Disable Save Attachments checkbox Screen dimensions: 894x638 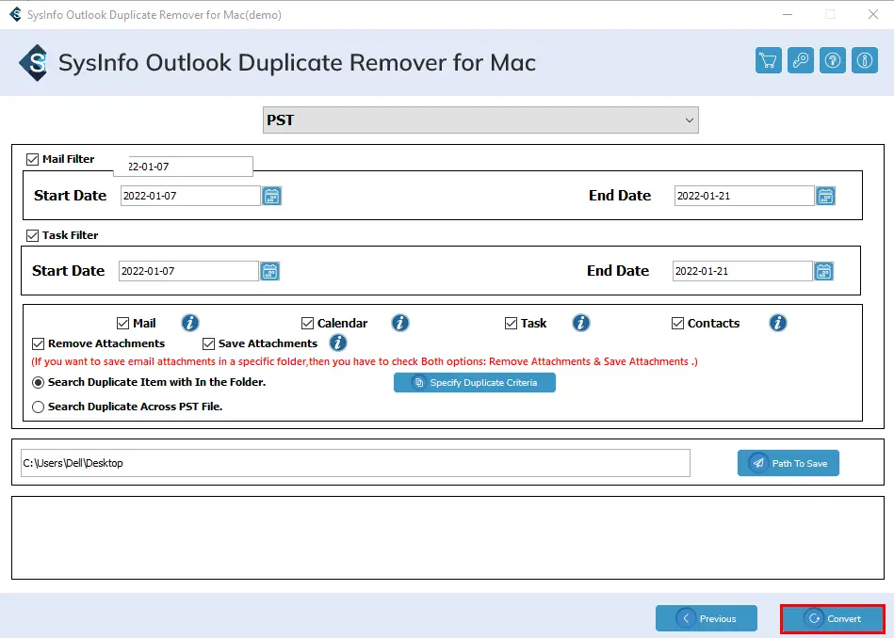209,344
